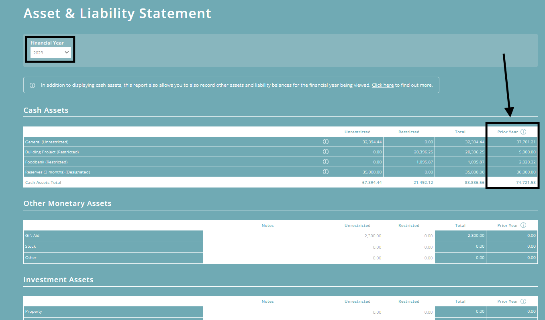
Task: Click the Unrestricted column header
Action: click(x=357, y=131)
